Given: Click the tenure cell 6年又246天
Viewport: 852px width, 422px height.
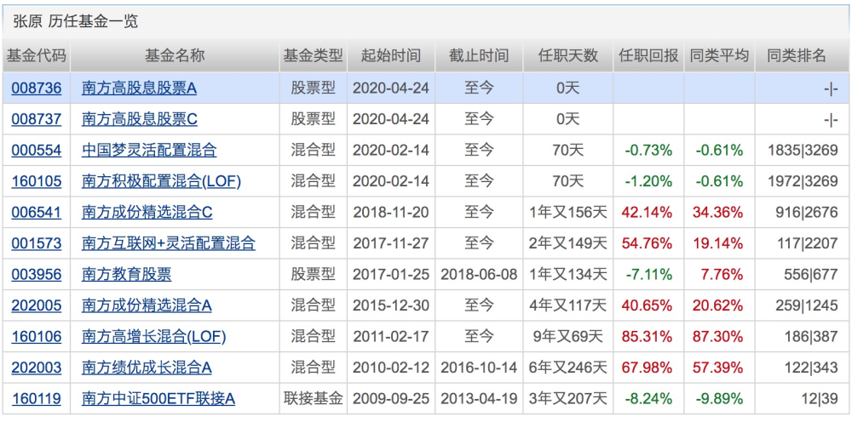Looking at the screenshot, I should pyautogui.click(x=568, y=368).
